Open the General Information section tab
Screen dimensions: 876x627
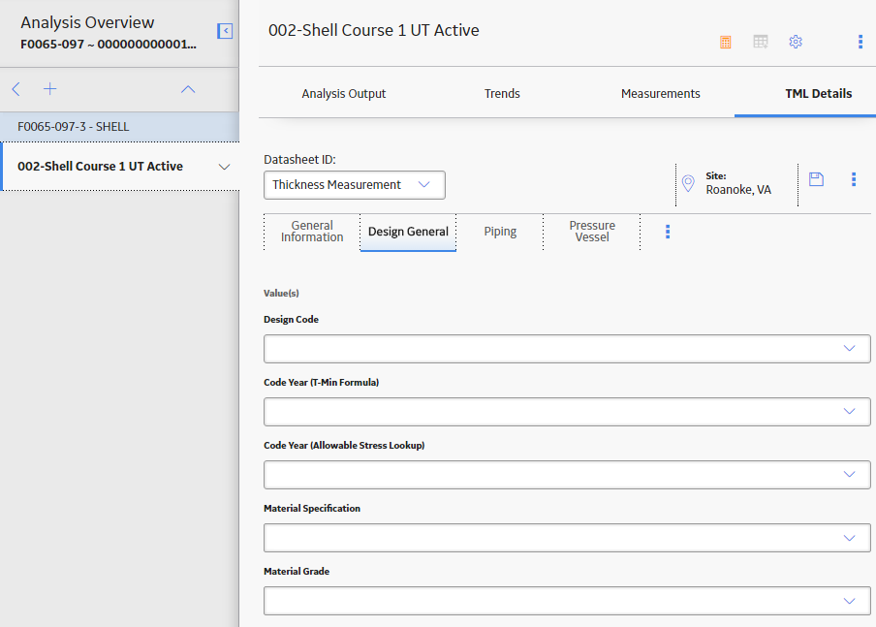click(312, 232)
